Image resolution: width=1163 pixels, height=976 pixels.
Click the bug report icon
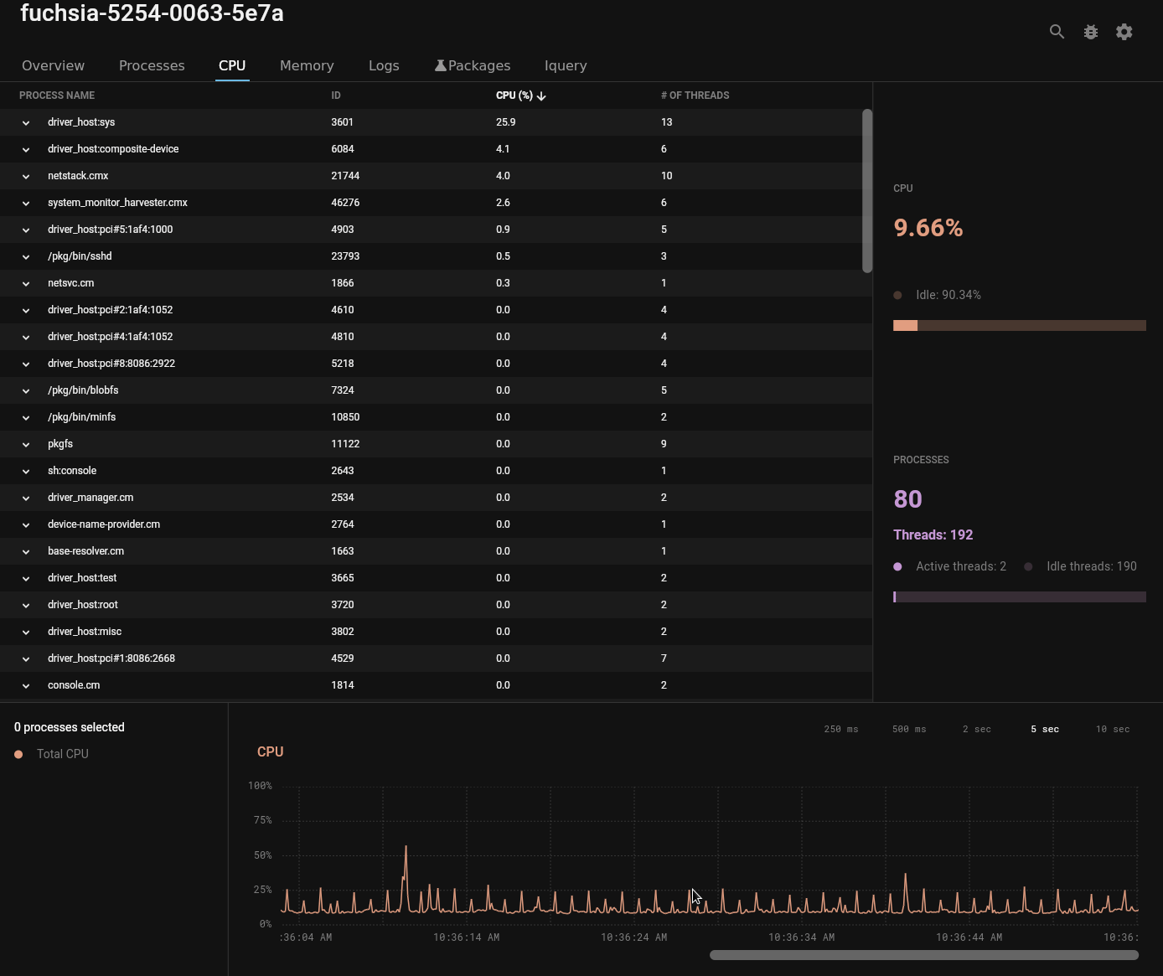click(1091, 32)
